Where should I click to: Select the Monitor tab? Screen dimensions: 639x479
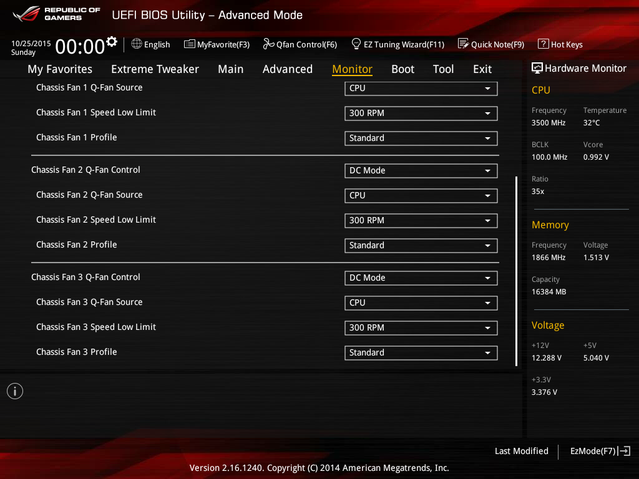point(352,69)
